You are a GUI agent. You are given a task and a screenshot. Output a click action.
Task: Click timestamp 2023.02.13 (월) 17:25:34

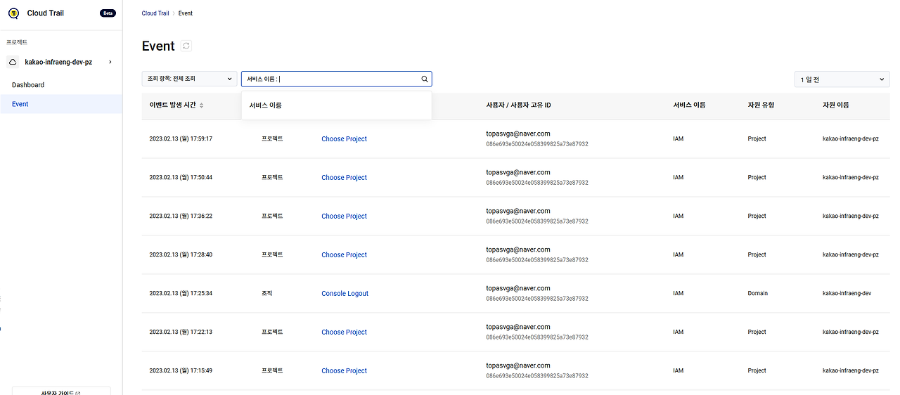tap(181, 294)
